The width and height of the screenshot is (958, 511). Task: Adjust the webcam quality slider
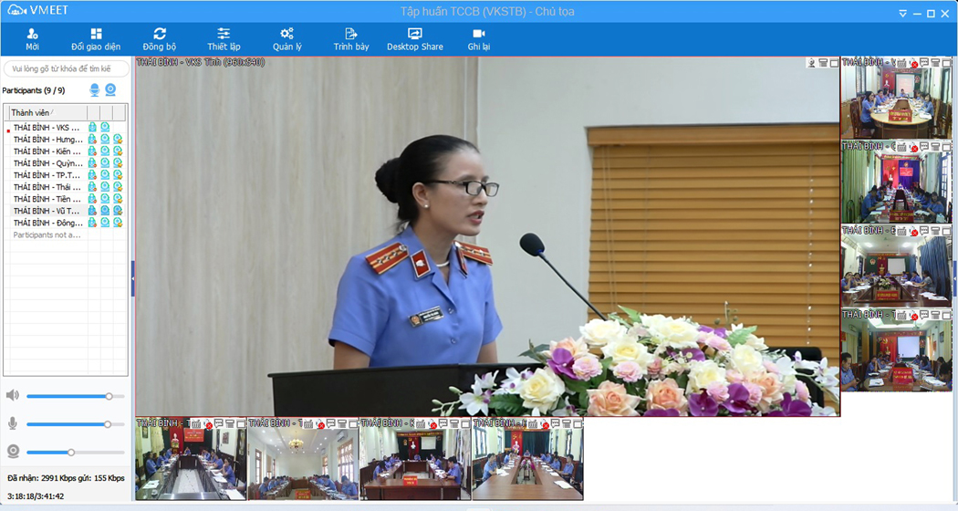[71, 452]
